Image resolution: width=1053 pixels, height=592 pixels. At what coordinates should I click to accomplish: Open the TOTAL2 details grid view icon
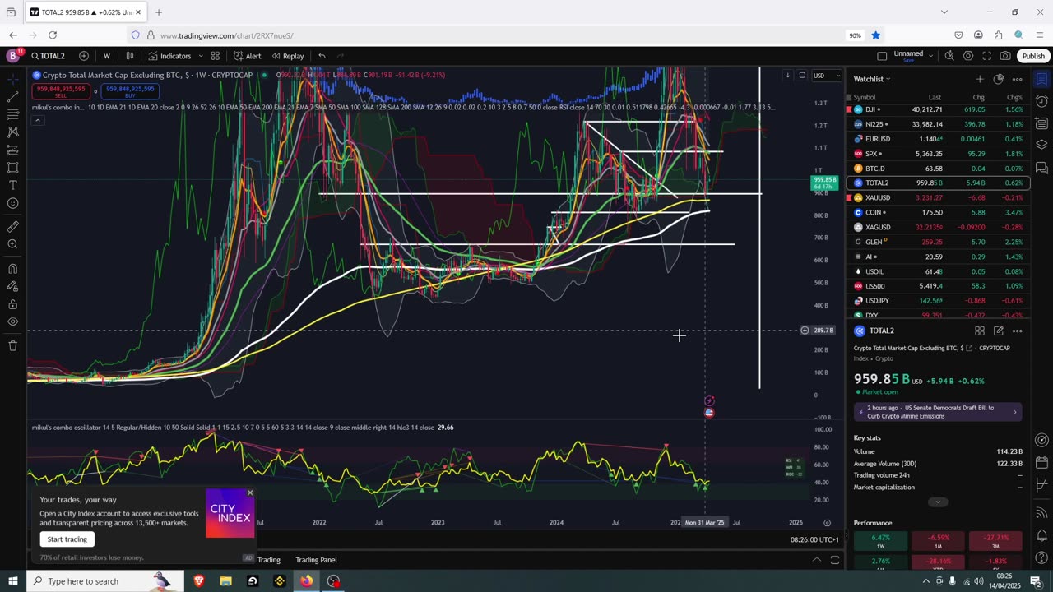(x=980, y=331)
